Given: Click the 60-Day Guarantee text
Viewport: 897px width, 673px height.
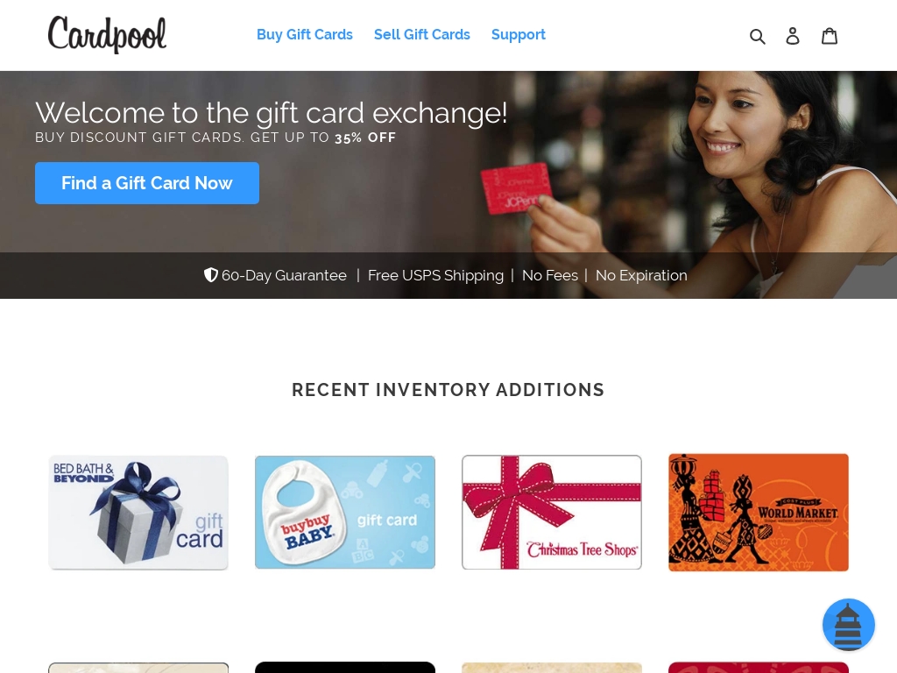Looking at the screenshot, I should [x=284, y=275].
